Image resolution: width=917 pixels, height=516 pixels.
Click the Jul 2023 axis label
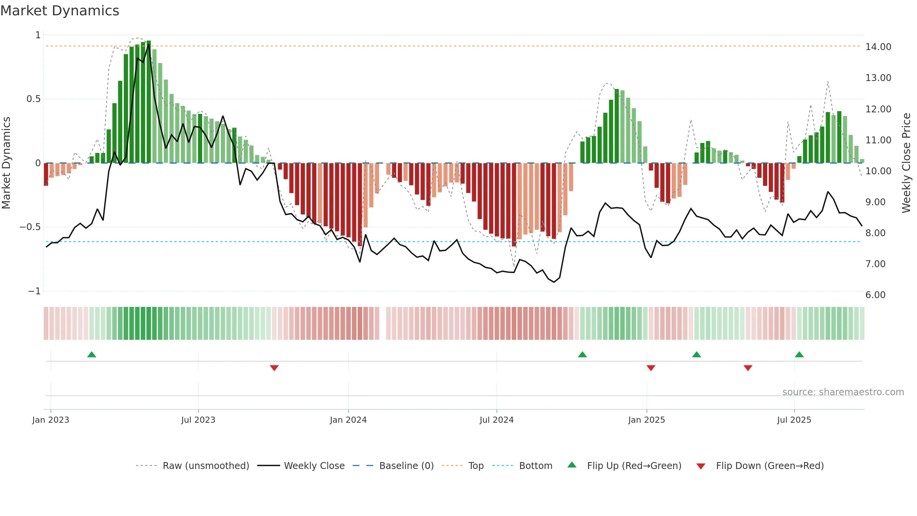(198, 420)
